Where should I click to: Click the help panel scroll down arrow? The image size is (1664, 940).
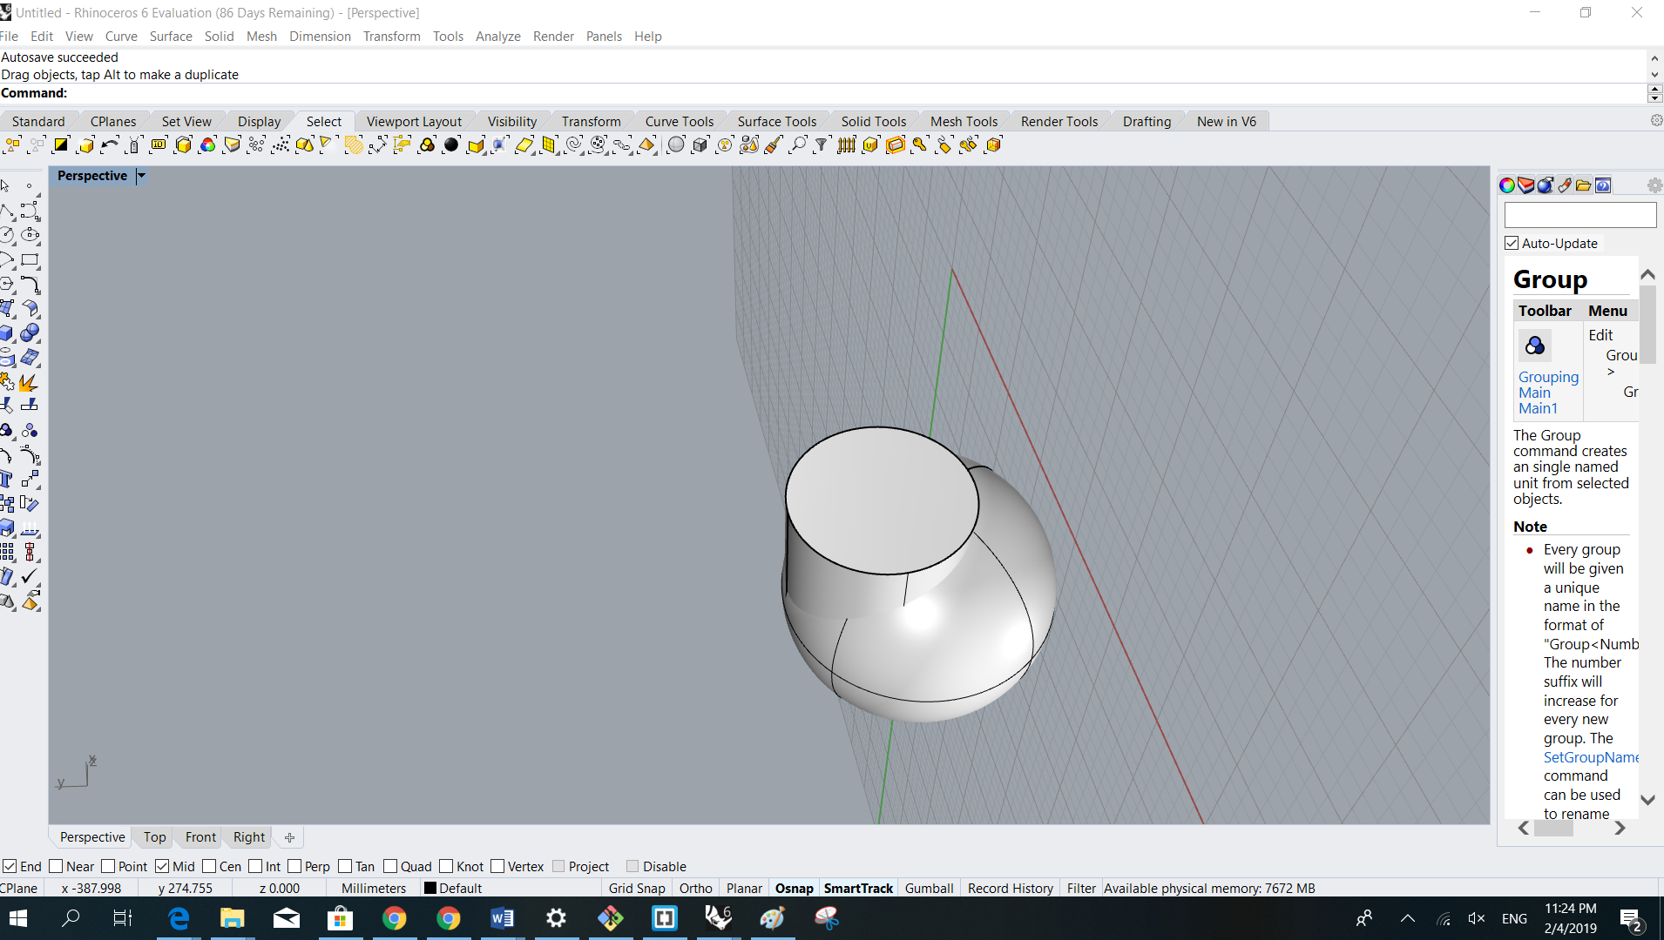(1647, 800)
